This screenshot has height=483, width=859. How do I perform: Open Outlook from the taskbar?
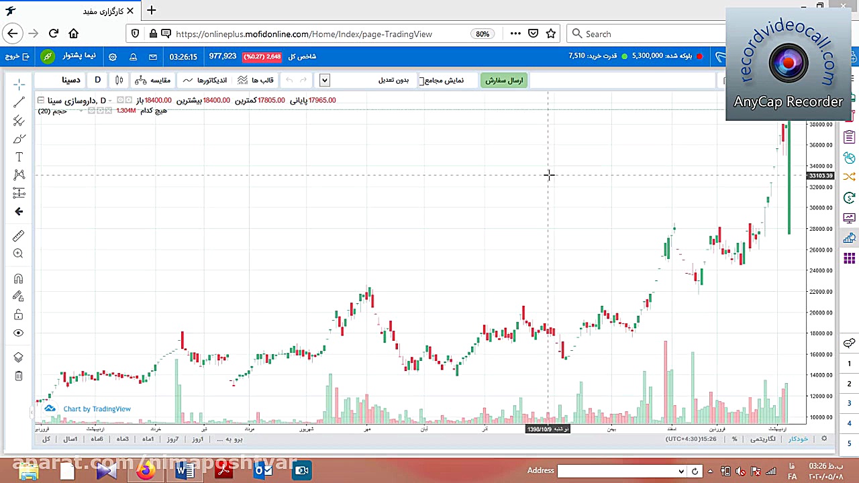(262, 470)
